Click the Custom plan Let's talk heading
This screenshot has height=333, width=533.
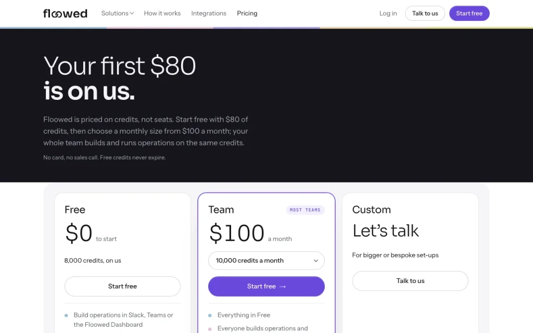pyautogui.click(x=386, y=230)
